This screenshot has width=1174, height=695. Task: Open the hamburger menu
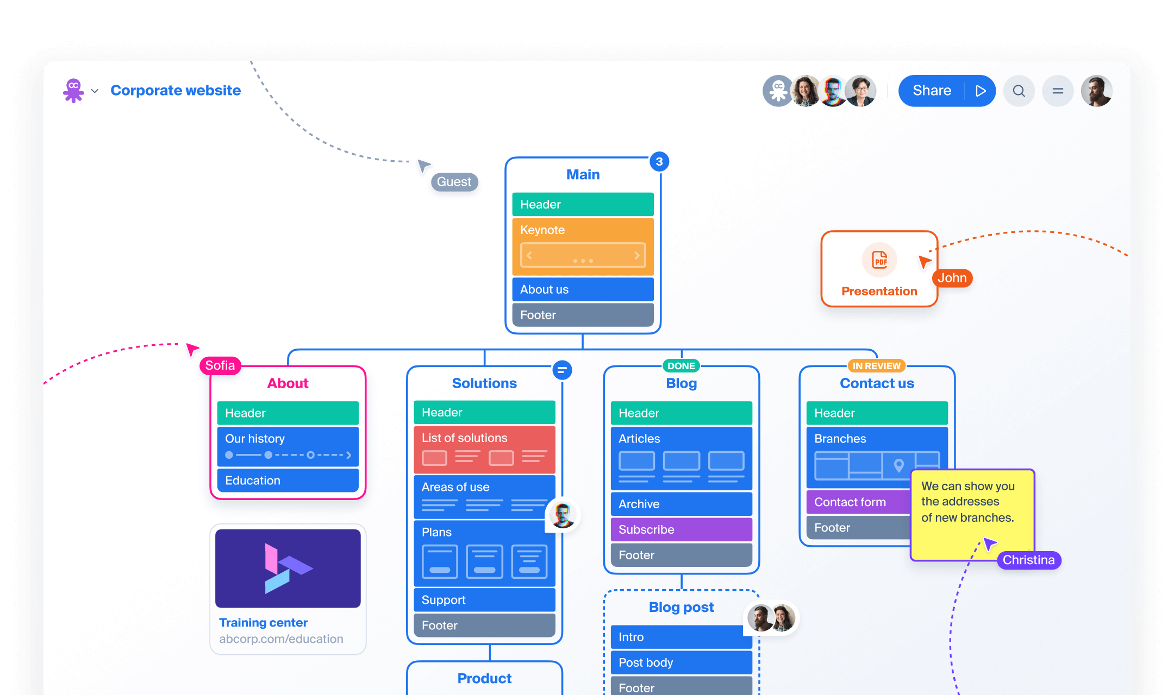[x=1058, y=91]
